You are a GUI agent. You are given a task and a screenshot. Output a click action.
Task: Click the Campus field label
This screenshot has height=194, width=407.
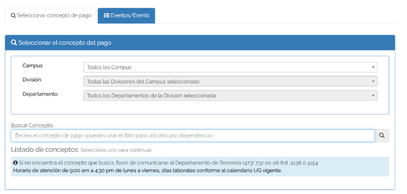coord(33,66)
